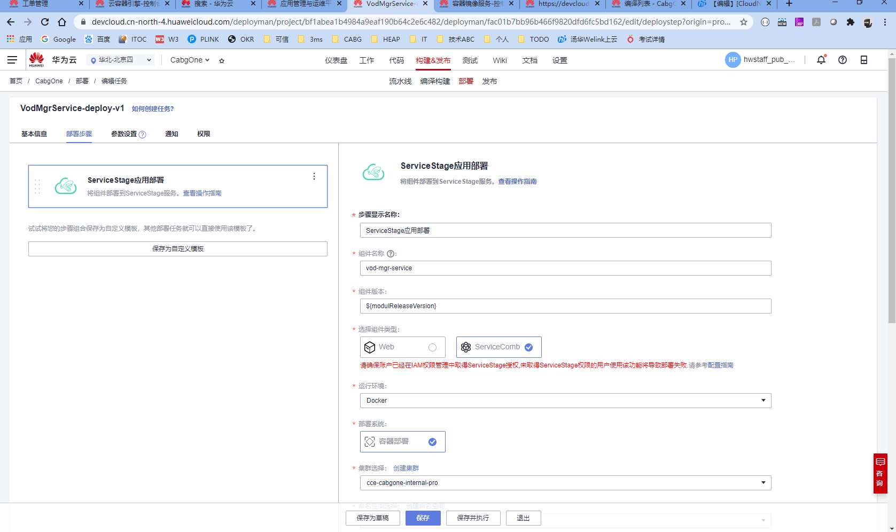Screen dimensions: 896x532
Task: Switch to the 参数设置 tab
Action: (x=124, y=134)
